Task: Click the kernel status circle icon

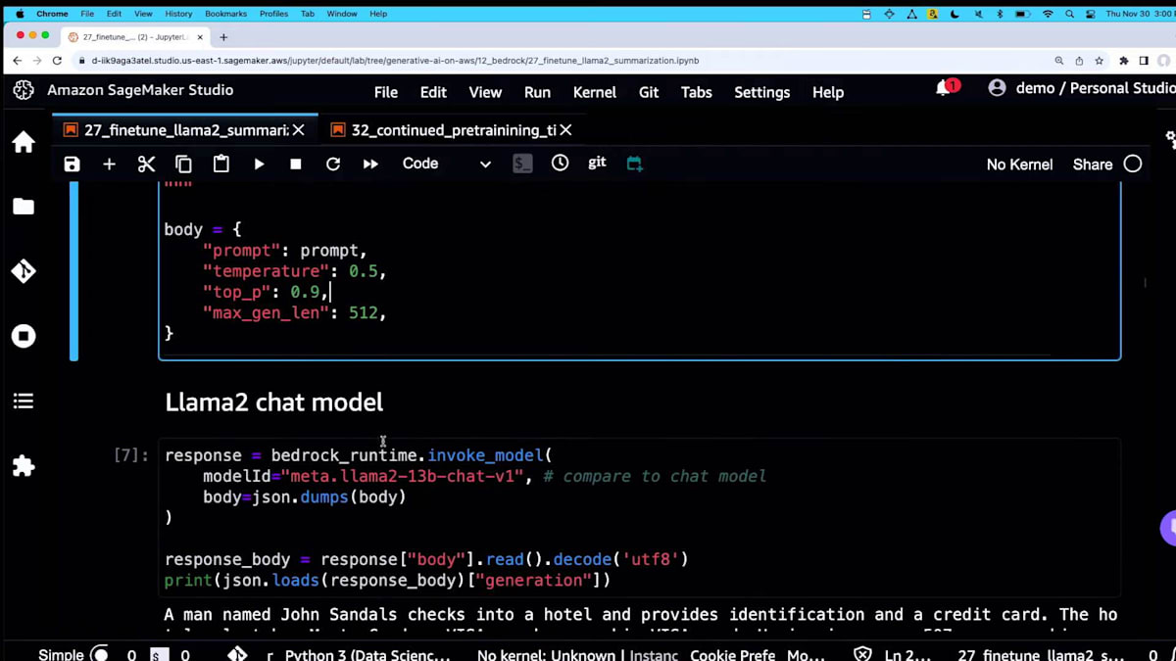Action: 1133,164
